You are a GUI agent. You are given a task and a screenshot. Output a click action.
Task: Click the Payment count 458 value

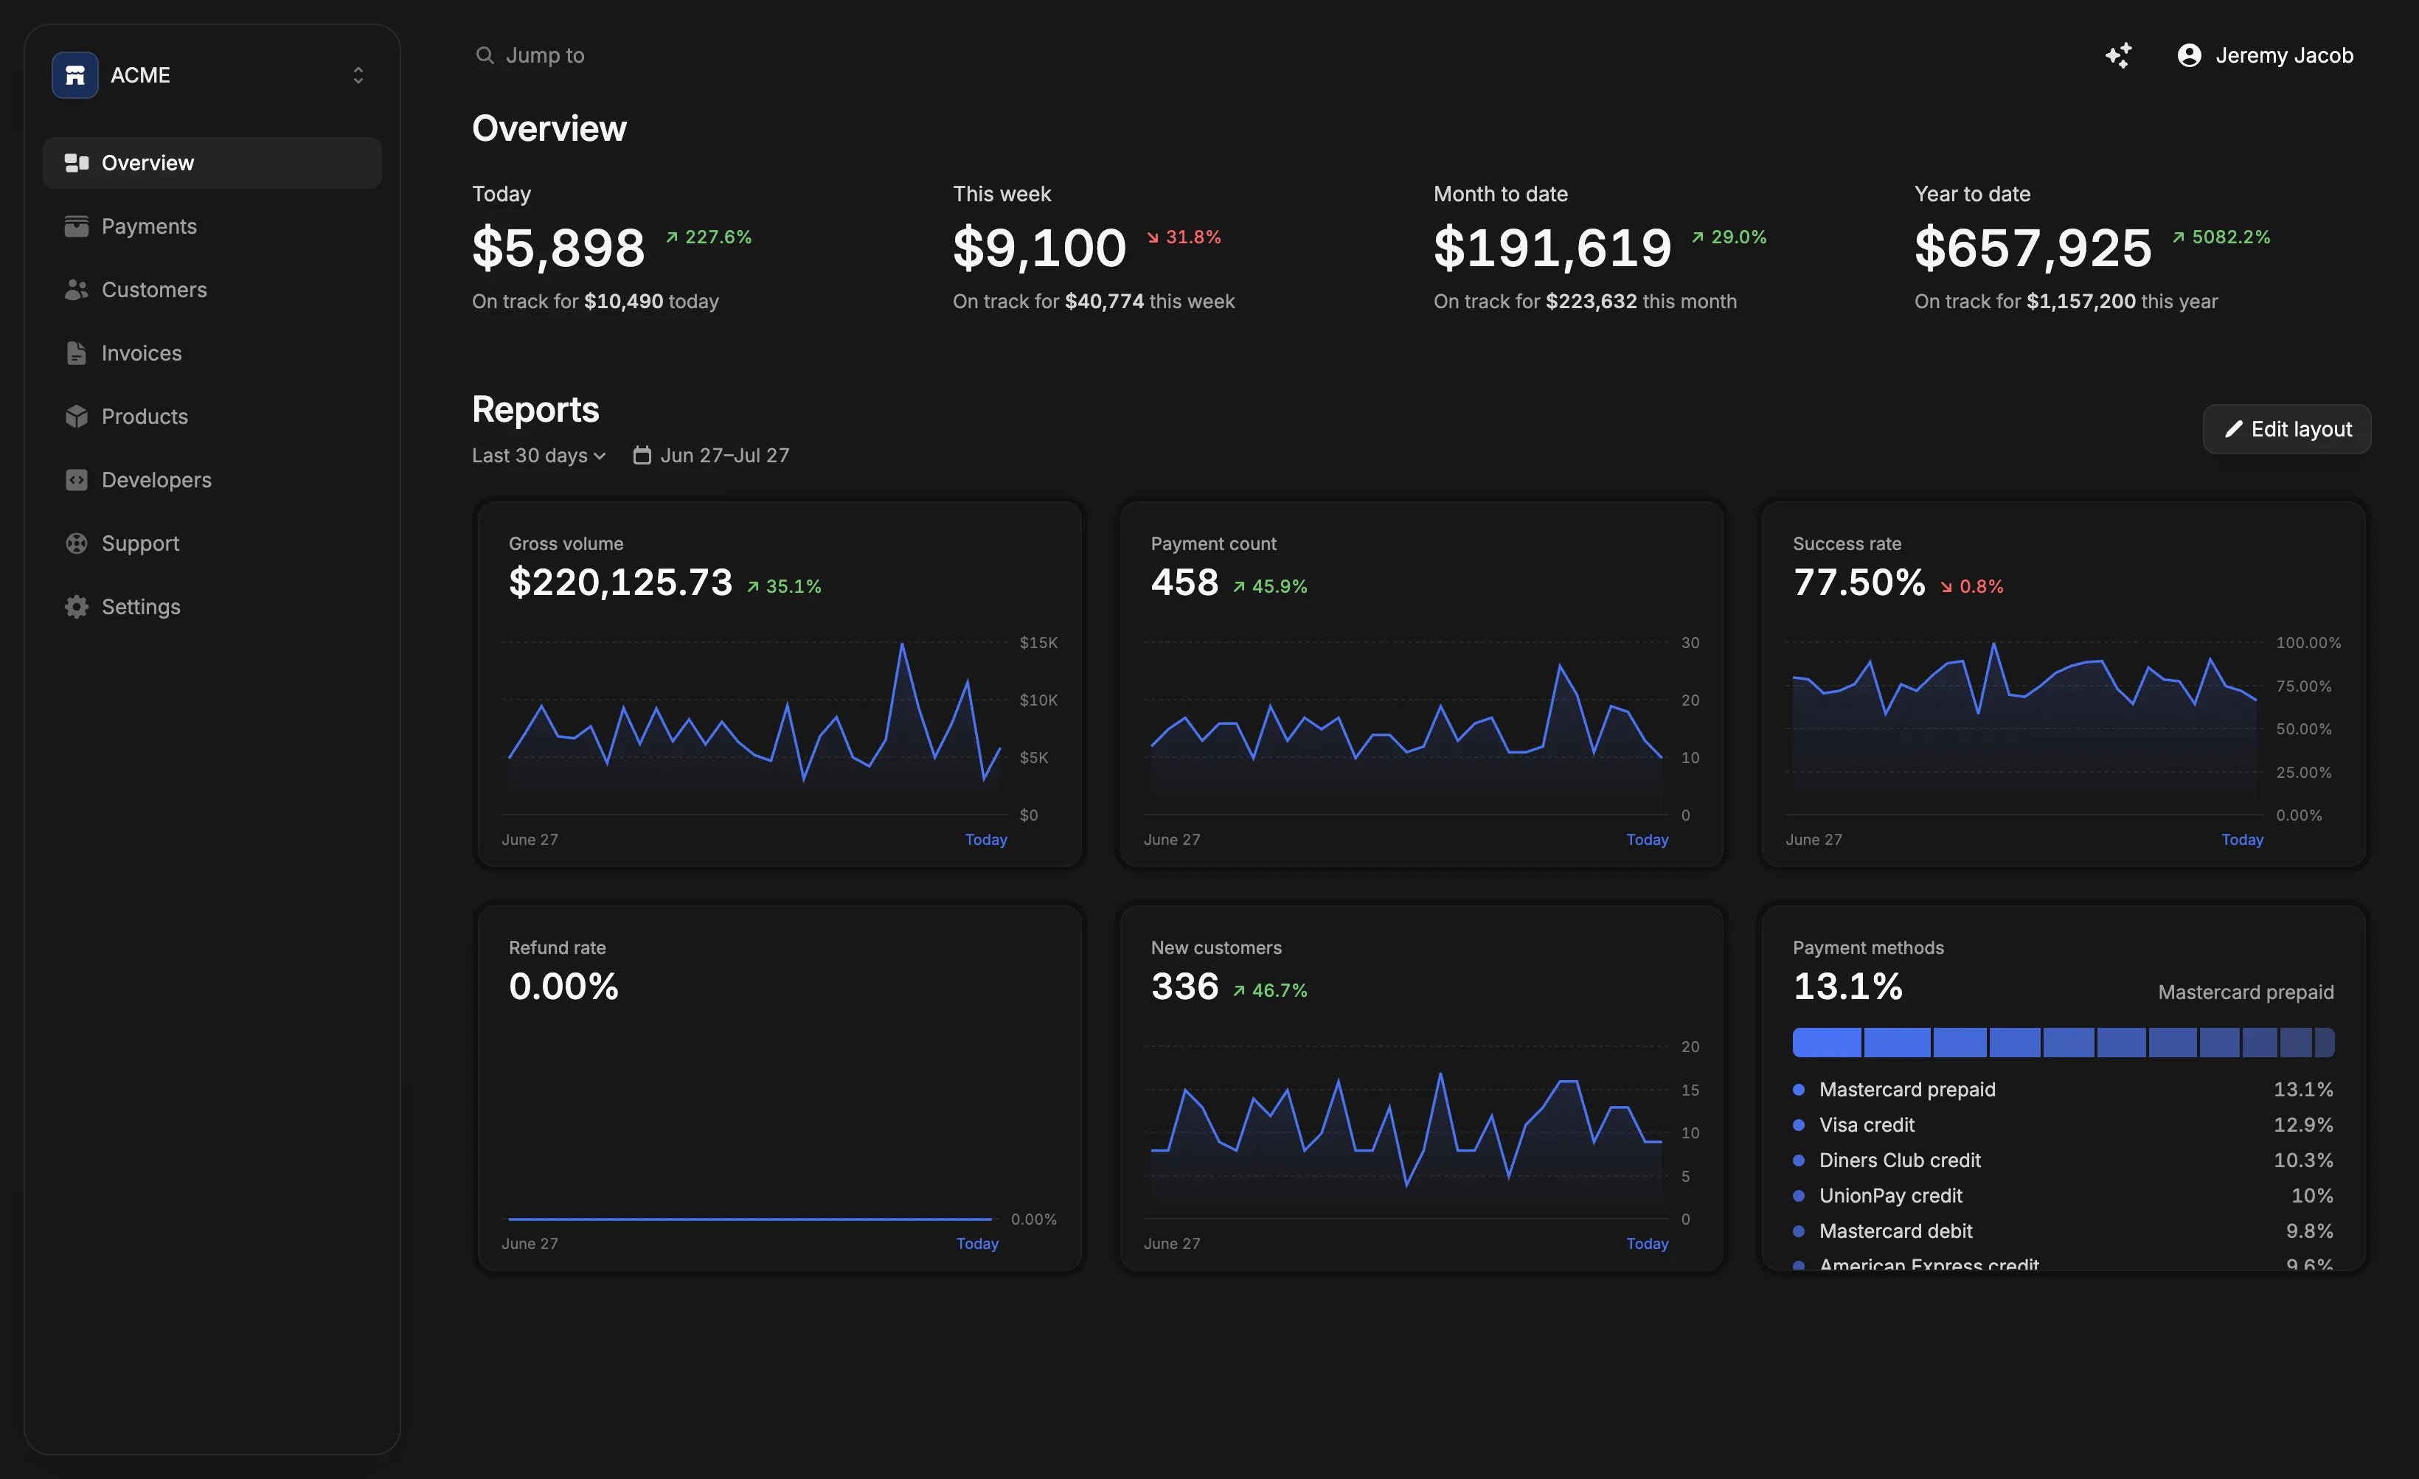(1185, 583)
